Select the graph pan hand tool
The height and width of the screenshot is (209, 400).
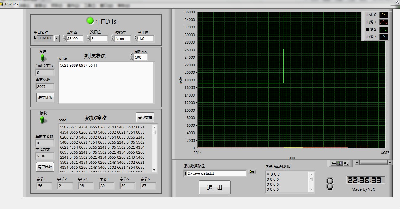pyautogui.click(x=346, y=163)
